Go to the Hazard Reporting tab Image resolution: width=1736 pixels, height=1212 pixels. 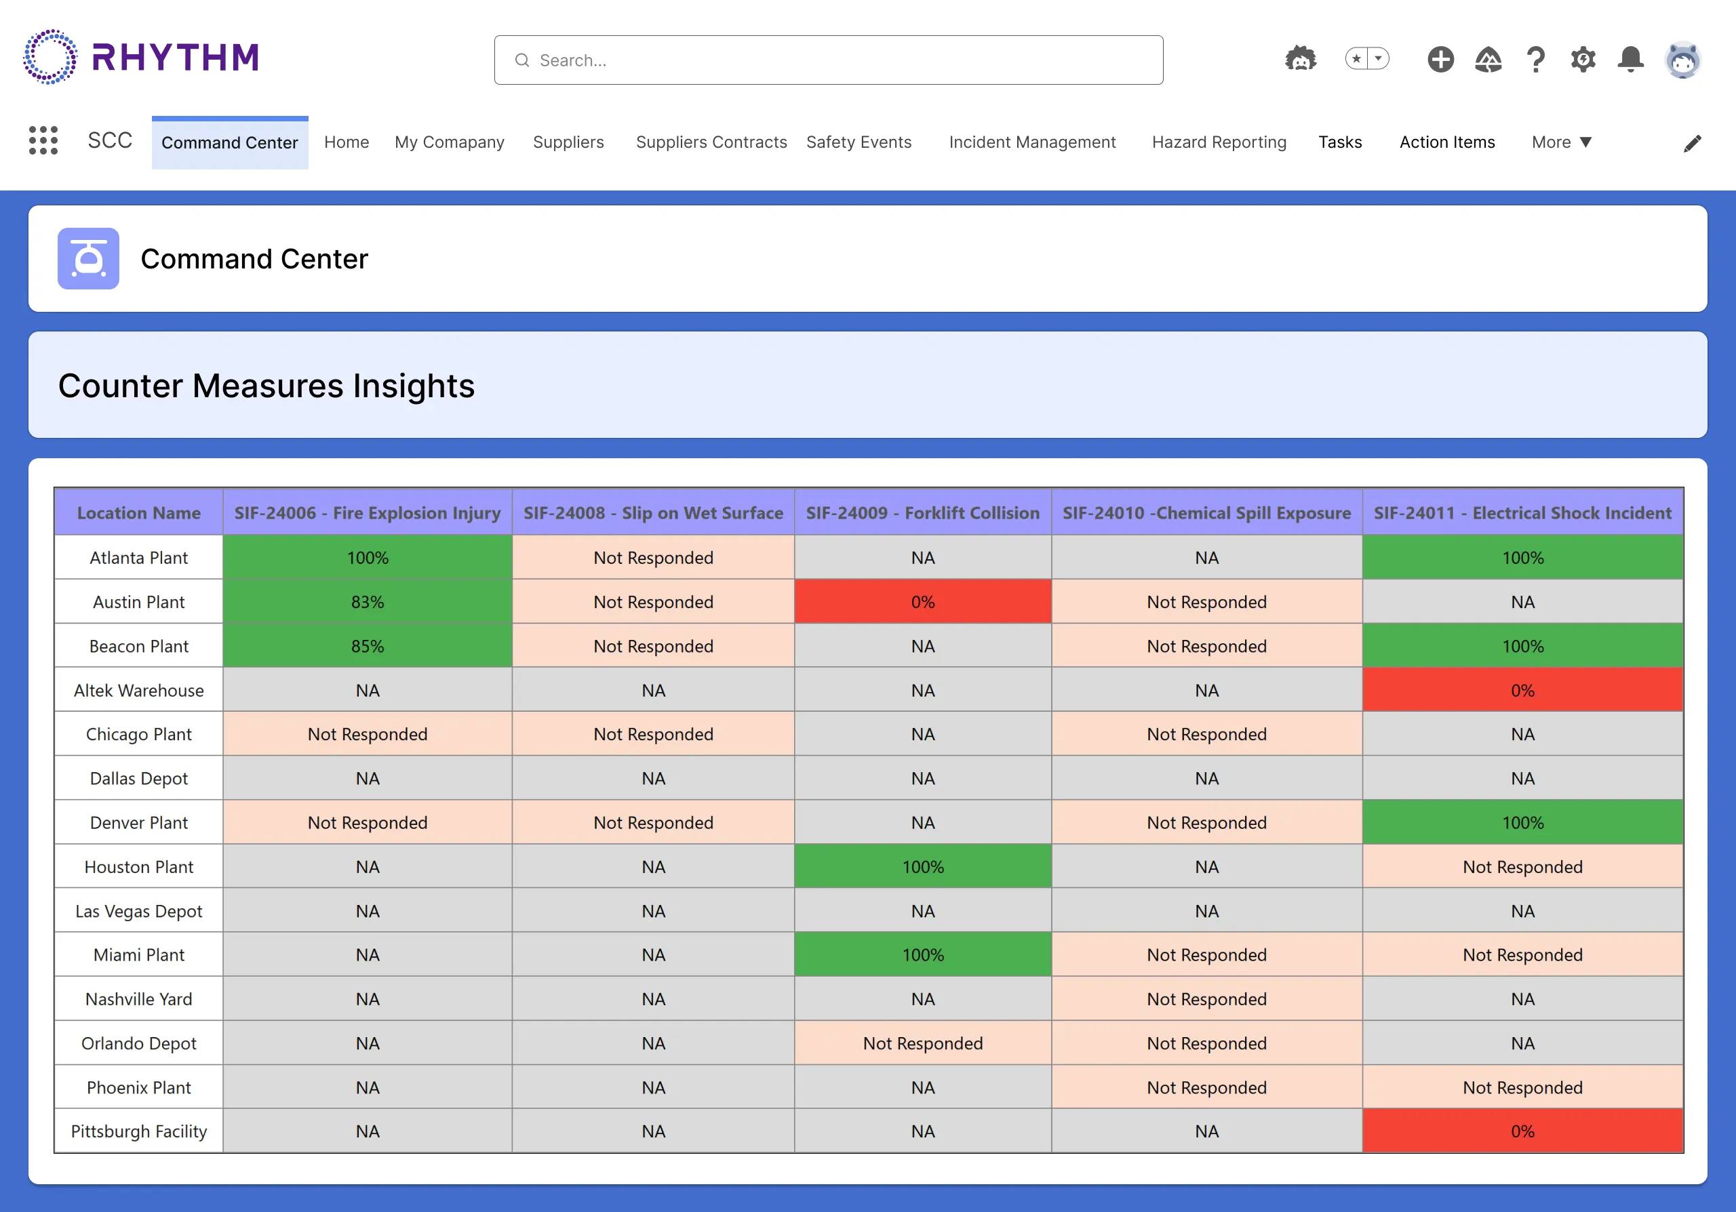[1218, 142]
